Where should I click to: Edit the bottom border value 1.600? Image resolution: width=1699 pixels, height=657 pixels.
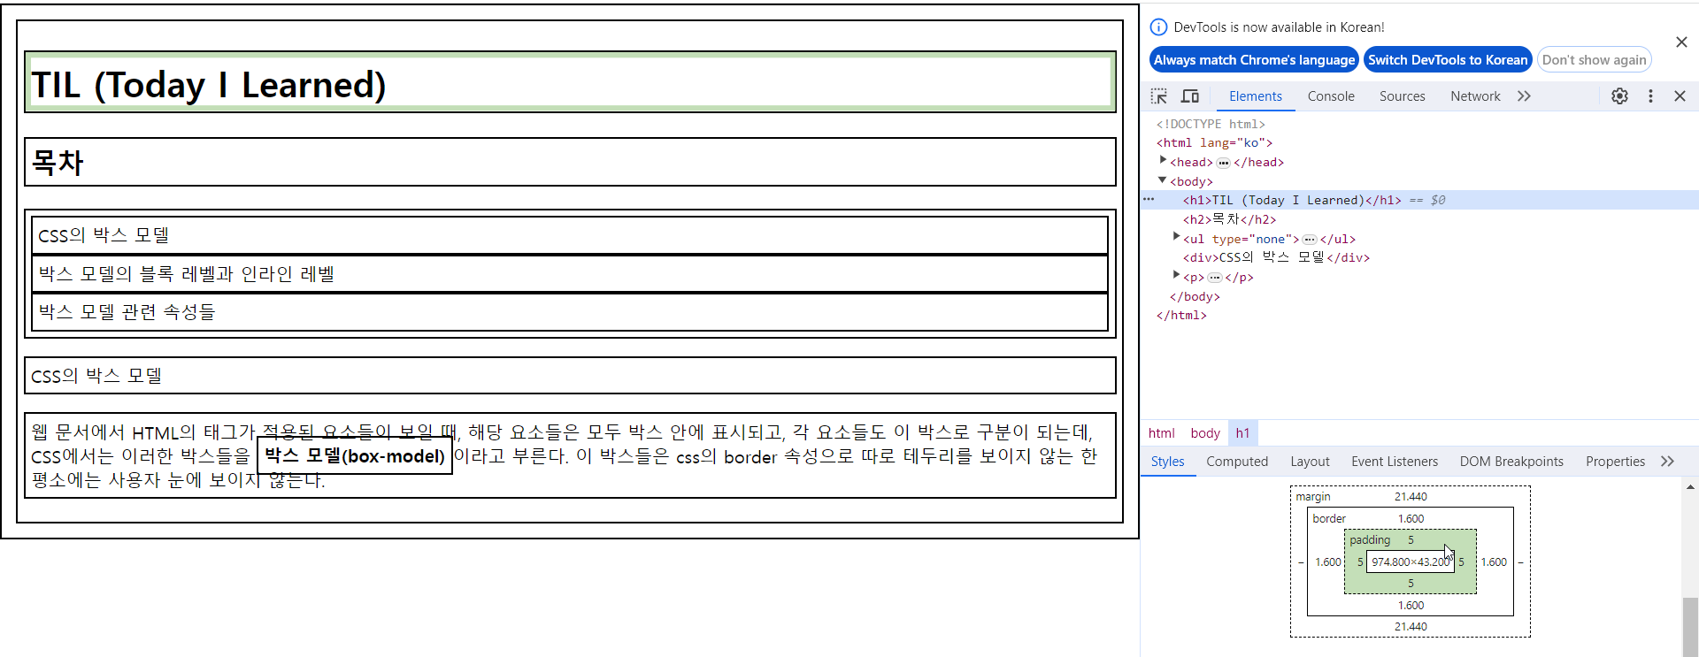click(1411, 605)
